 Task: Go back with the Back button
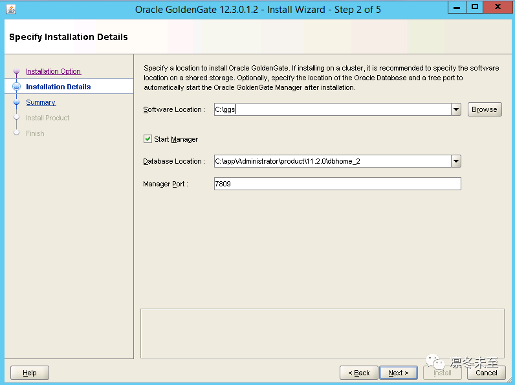(x=358, y=373)
